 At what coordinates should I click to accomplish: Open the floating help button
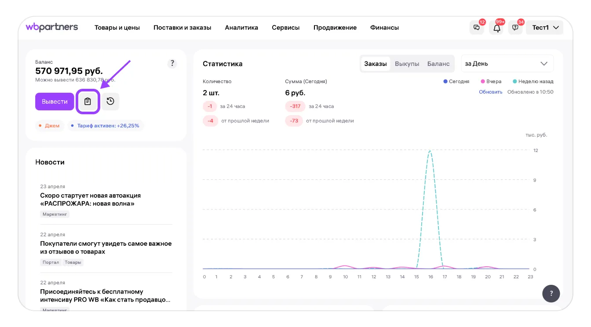(551, 293)
